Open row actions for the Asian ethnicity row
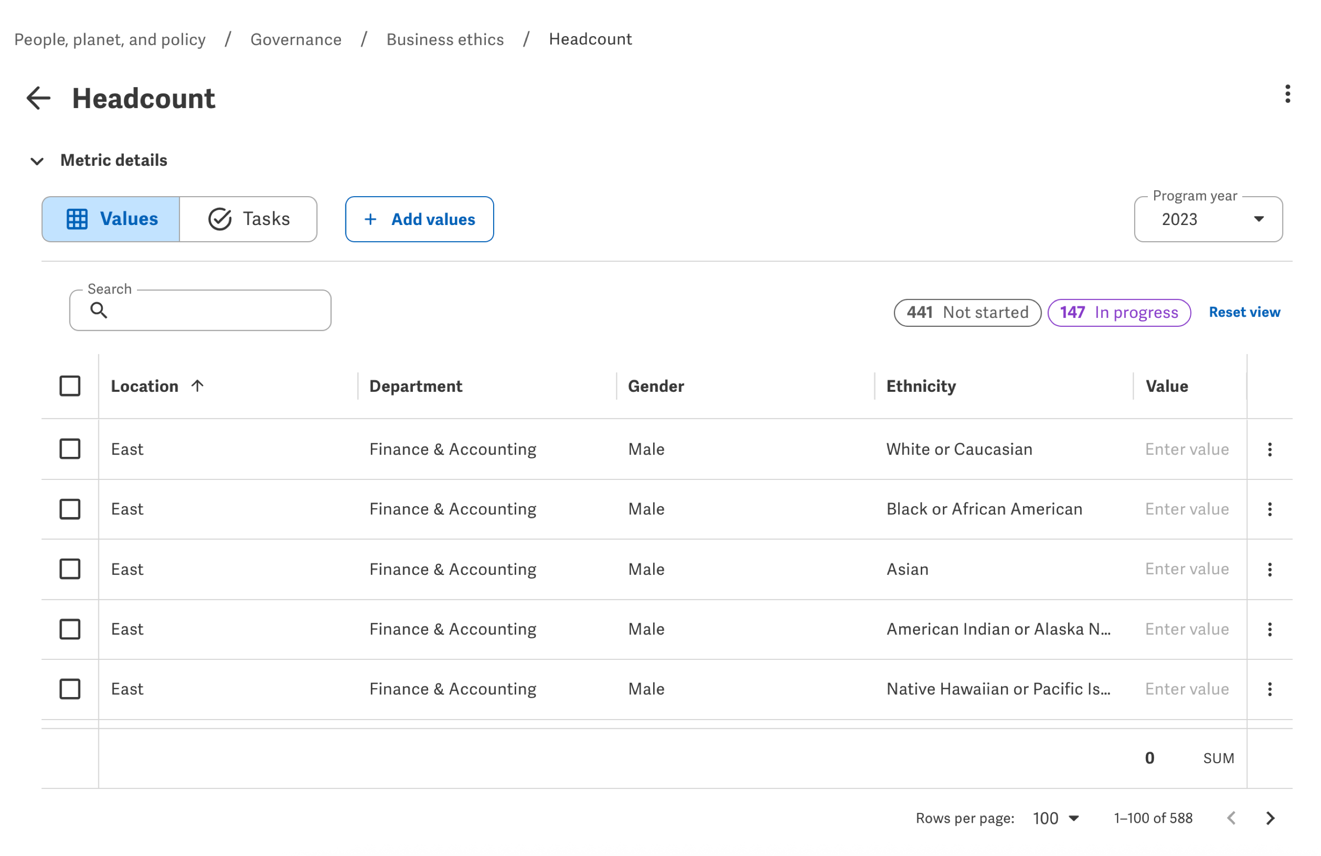 (1269, 569)
